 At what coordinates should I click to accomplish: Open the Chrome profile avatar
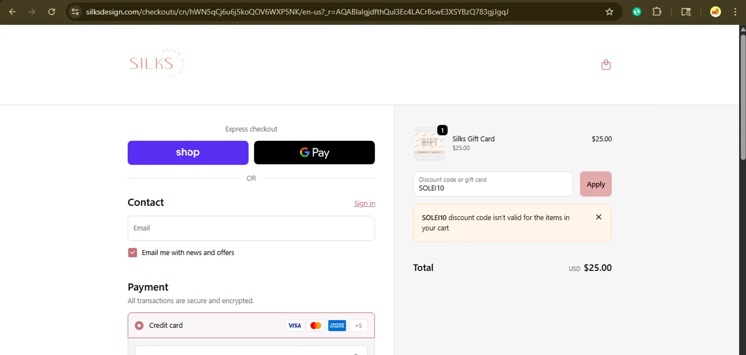716,12
